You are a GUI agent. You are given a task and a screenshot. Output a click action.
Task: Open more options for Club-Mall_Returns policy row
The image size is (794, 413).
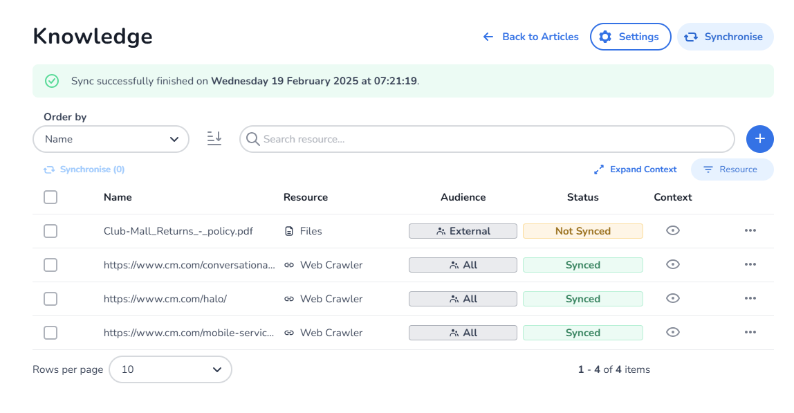[750, 231]
